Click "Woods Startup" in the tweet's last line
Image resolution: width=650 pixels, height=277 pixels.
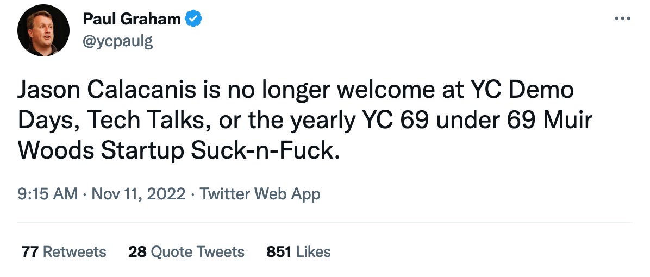point(101,150)
